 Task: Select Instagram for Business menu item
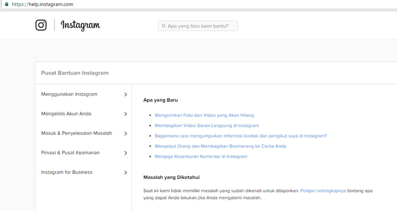click(x=67, y=172)
